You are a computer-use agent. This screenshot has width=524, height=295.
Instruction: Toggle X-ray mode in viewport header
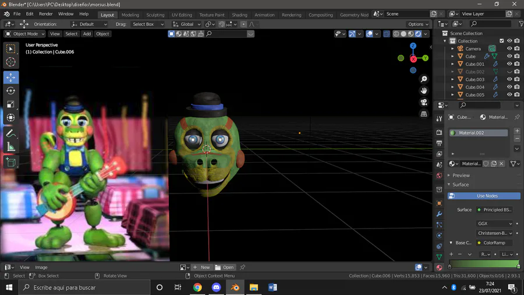[387, 34]
